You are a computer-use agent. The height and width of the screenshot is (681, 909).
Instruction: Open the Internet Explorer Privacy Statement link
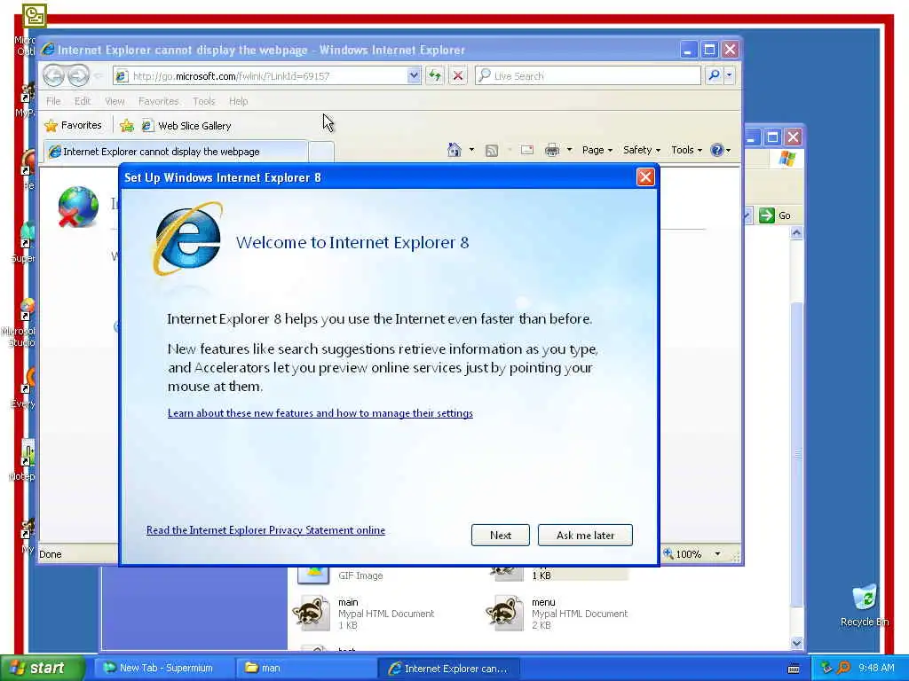tap(265, 530)
